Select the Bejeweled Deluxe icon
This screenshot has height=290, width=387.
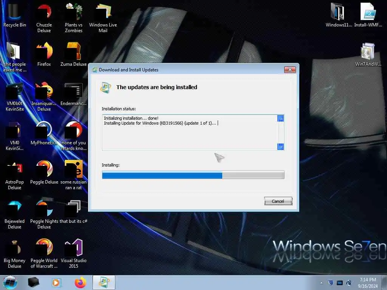[x=15, y=214]
